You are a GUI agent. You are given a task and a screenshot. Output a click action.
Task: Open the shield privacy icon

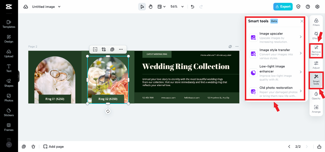tap(299, 7)
